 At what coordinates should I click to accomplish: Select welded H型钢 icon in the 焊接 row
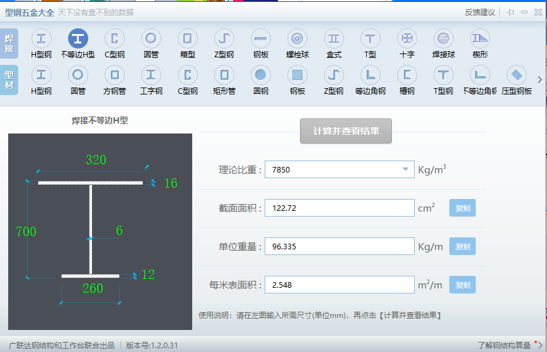pos(41,38)
